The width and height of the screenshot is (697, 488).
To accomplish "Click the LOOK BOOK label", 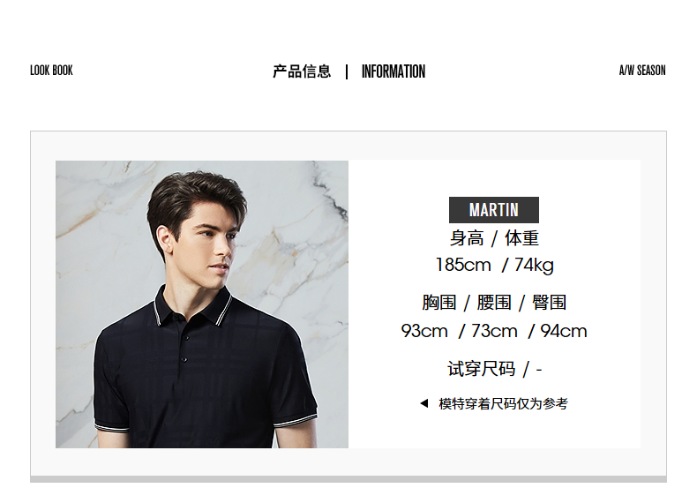I will coord(51,71).
